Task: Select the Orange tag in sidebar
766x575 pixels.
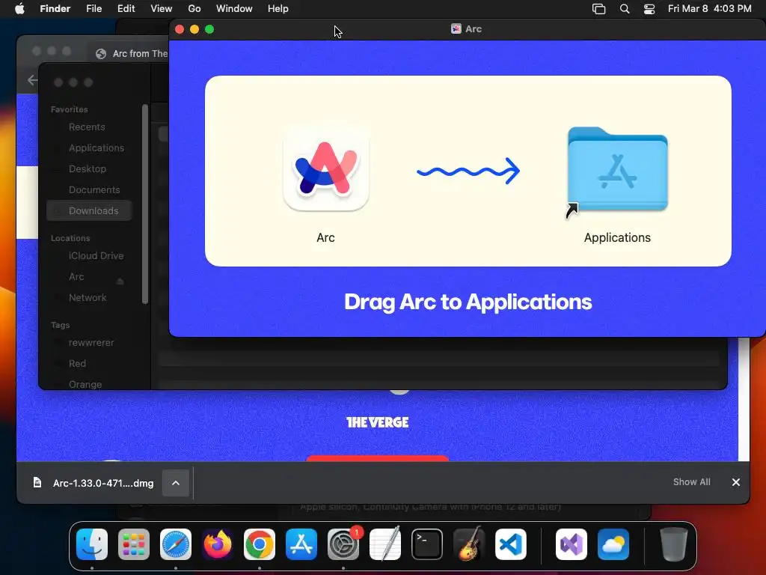Action: click(x=85, y=384)
